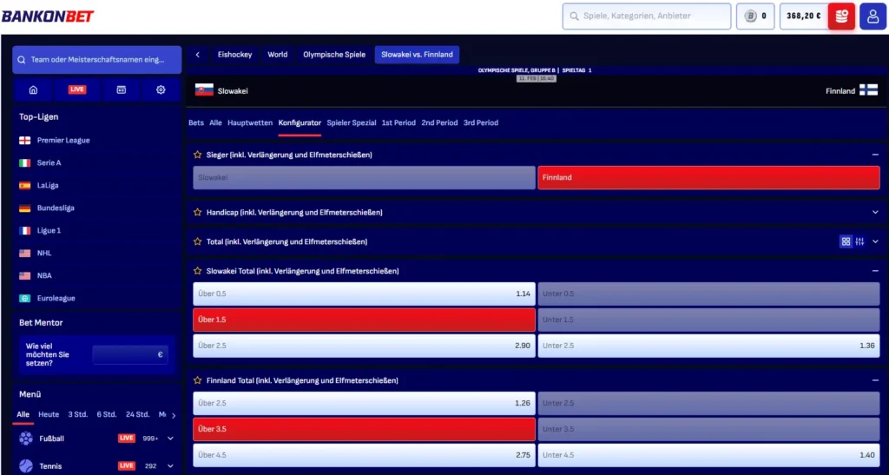This screenshot has width=889, height=475.
Task: Open Premier League in Top-Ligen
Action: tap(63, 141)
